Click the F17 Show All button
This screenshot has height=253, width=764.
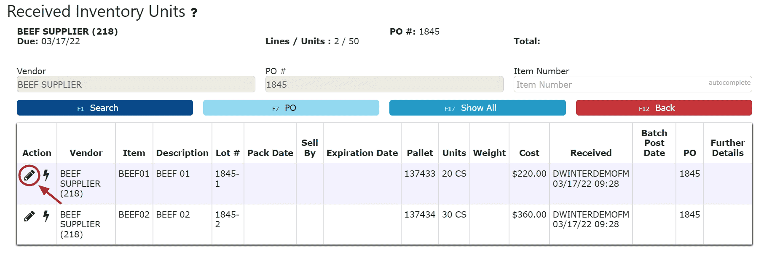coord(477,108)
